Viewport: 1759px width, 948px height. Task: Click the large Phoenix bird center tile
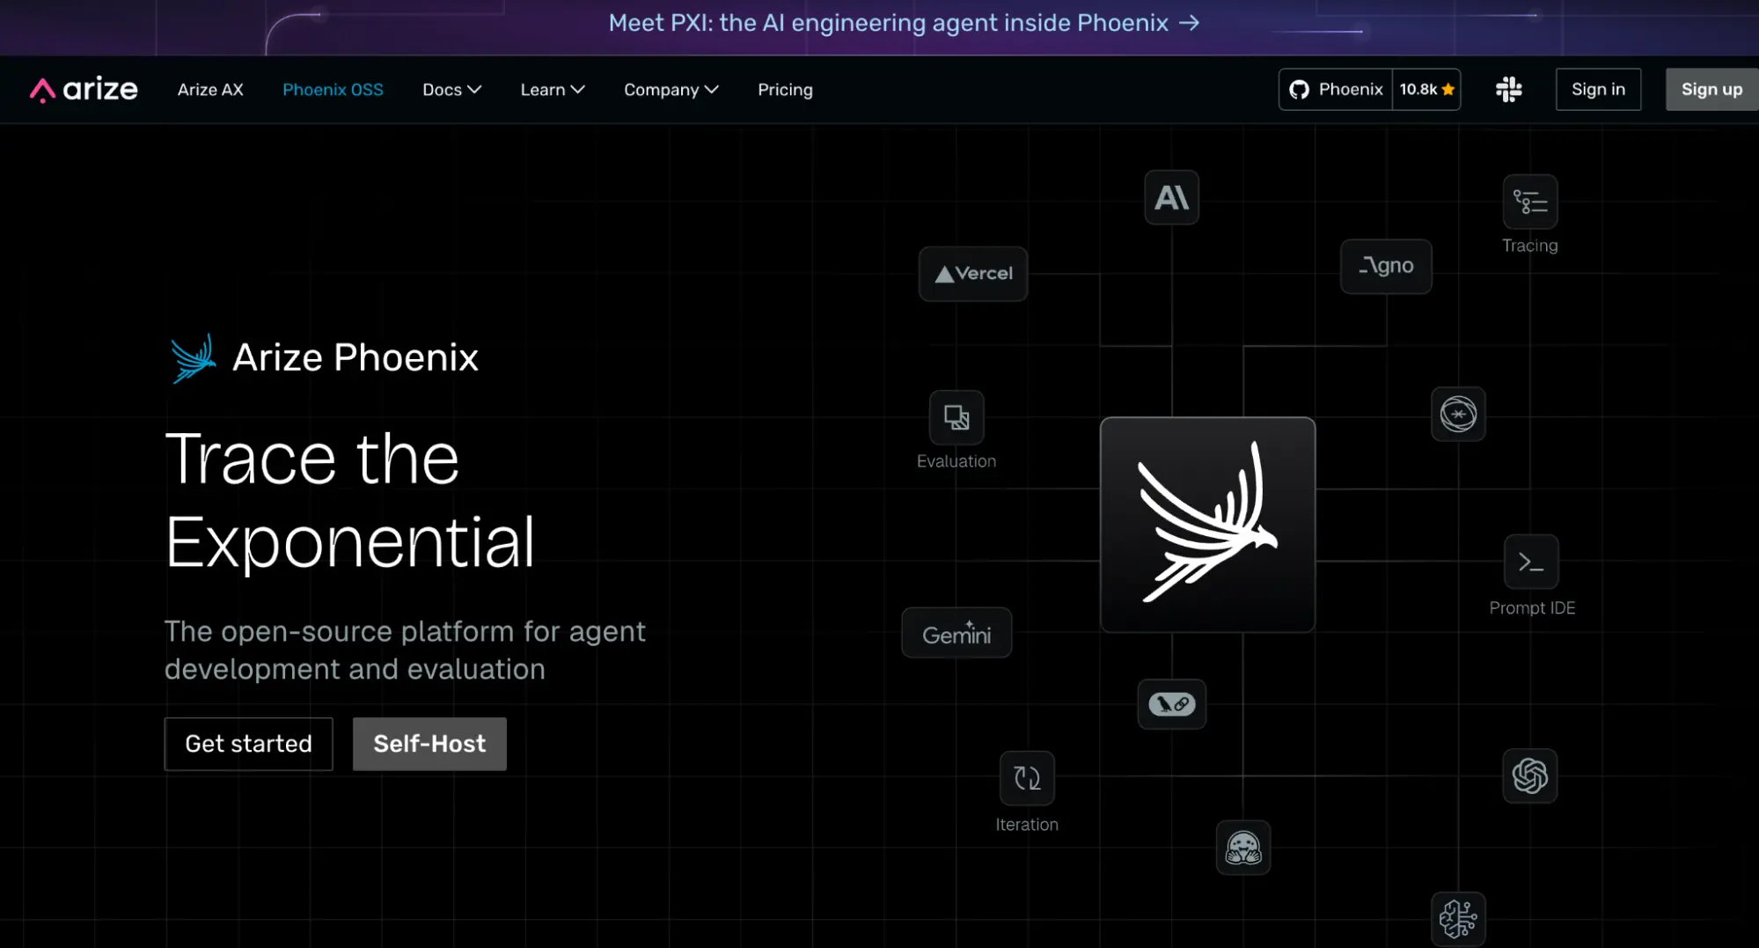(1208, 525)
